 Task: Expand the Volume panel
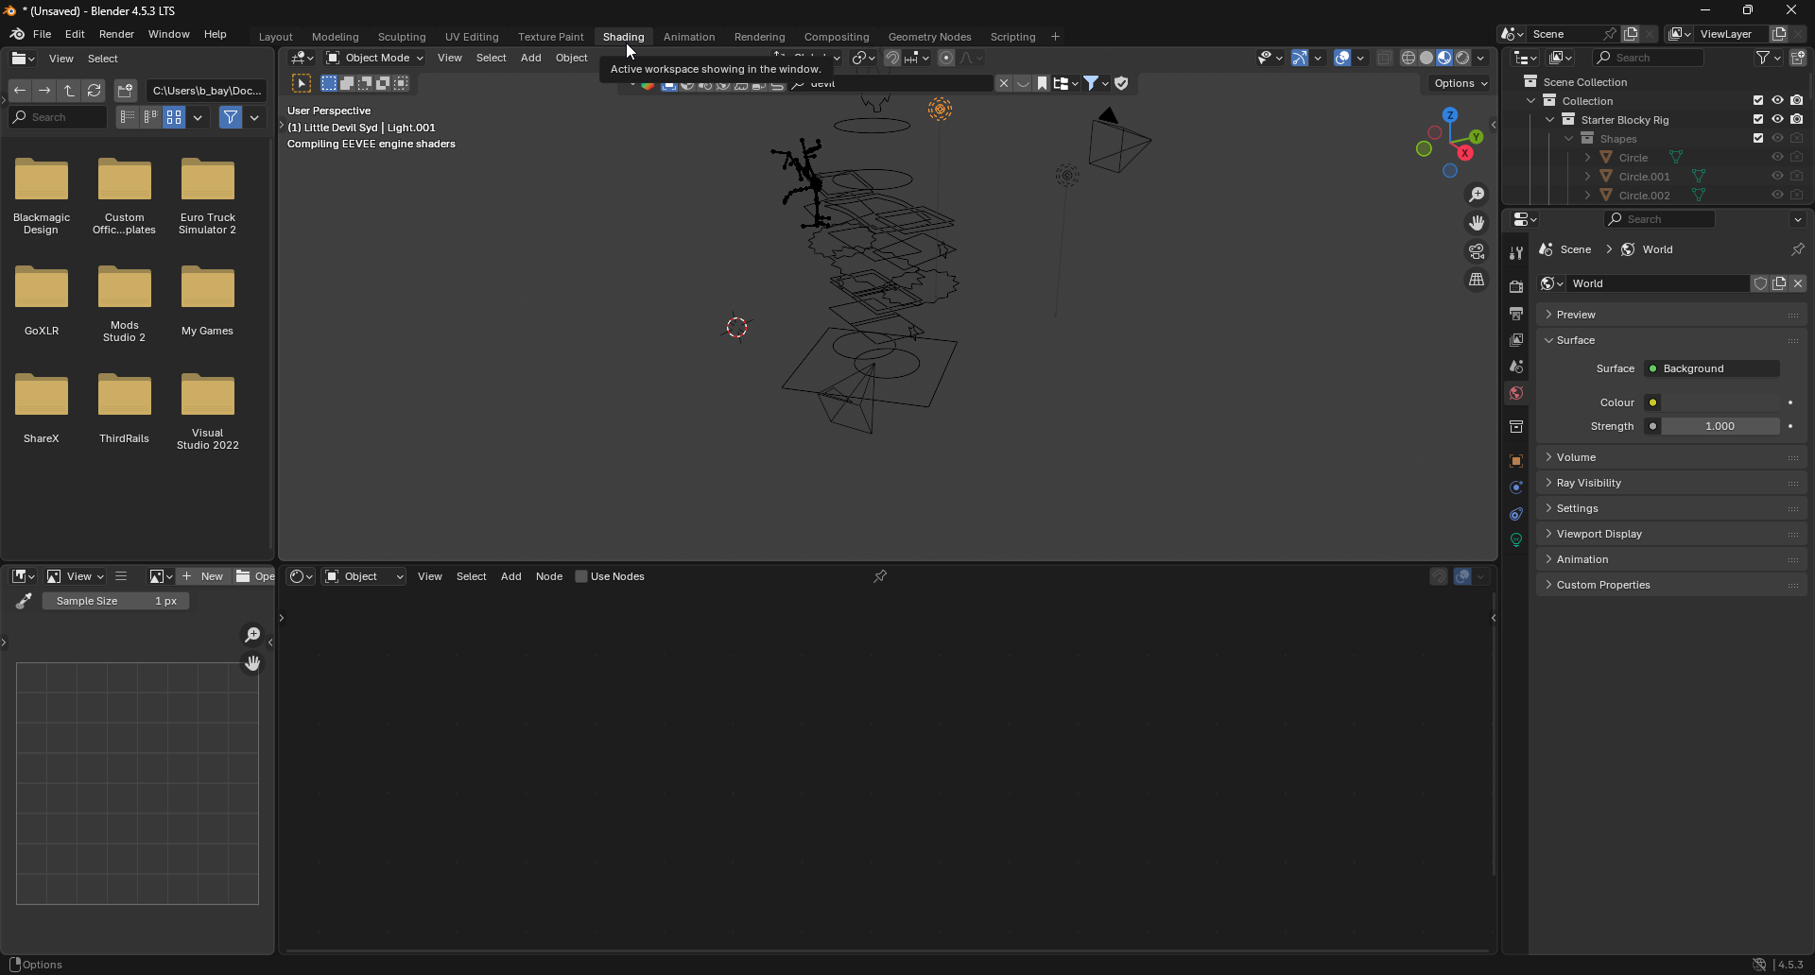[1576, 457]
